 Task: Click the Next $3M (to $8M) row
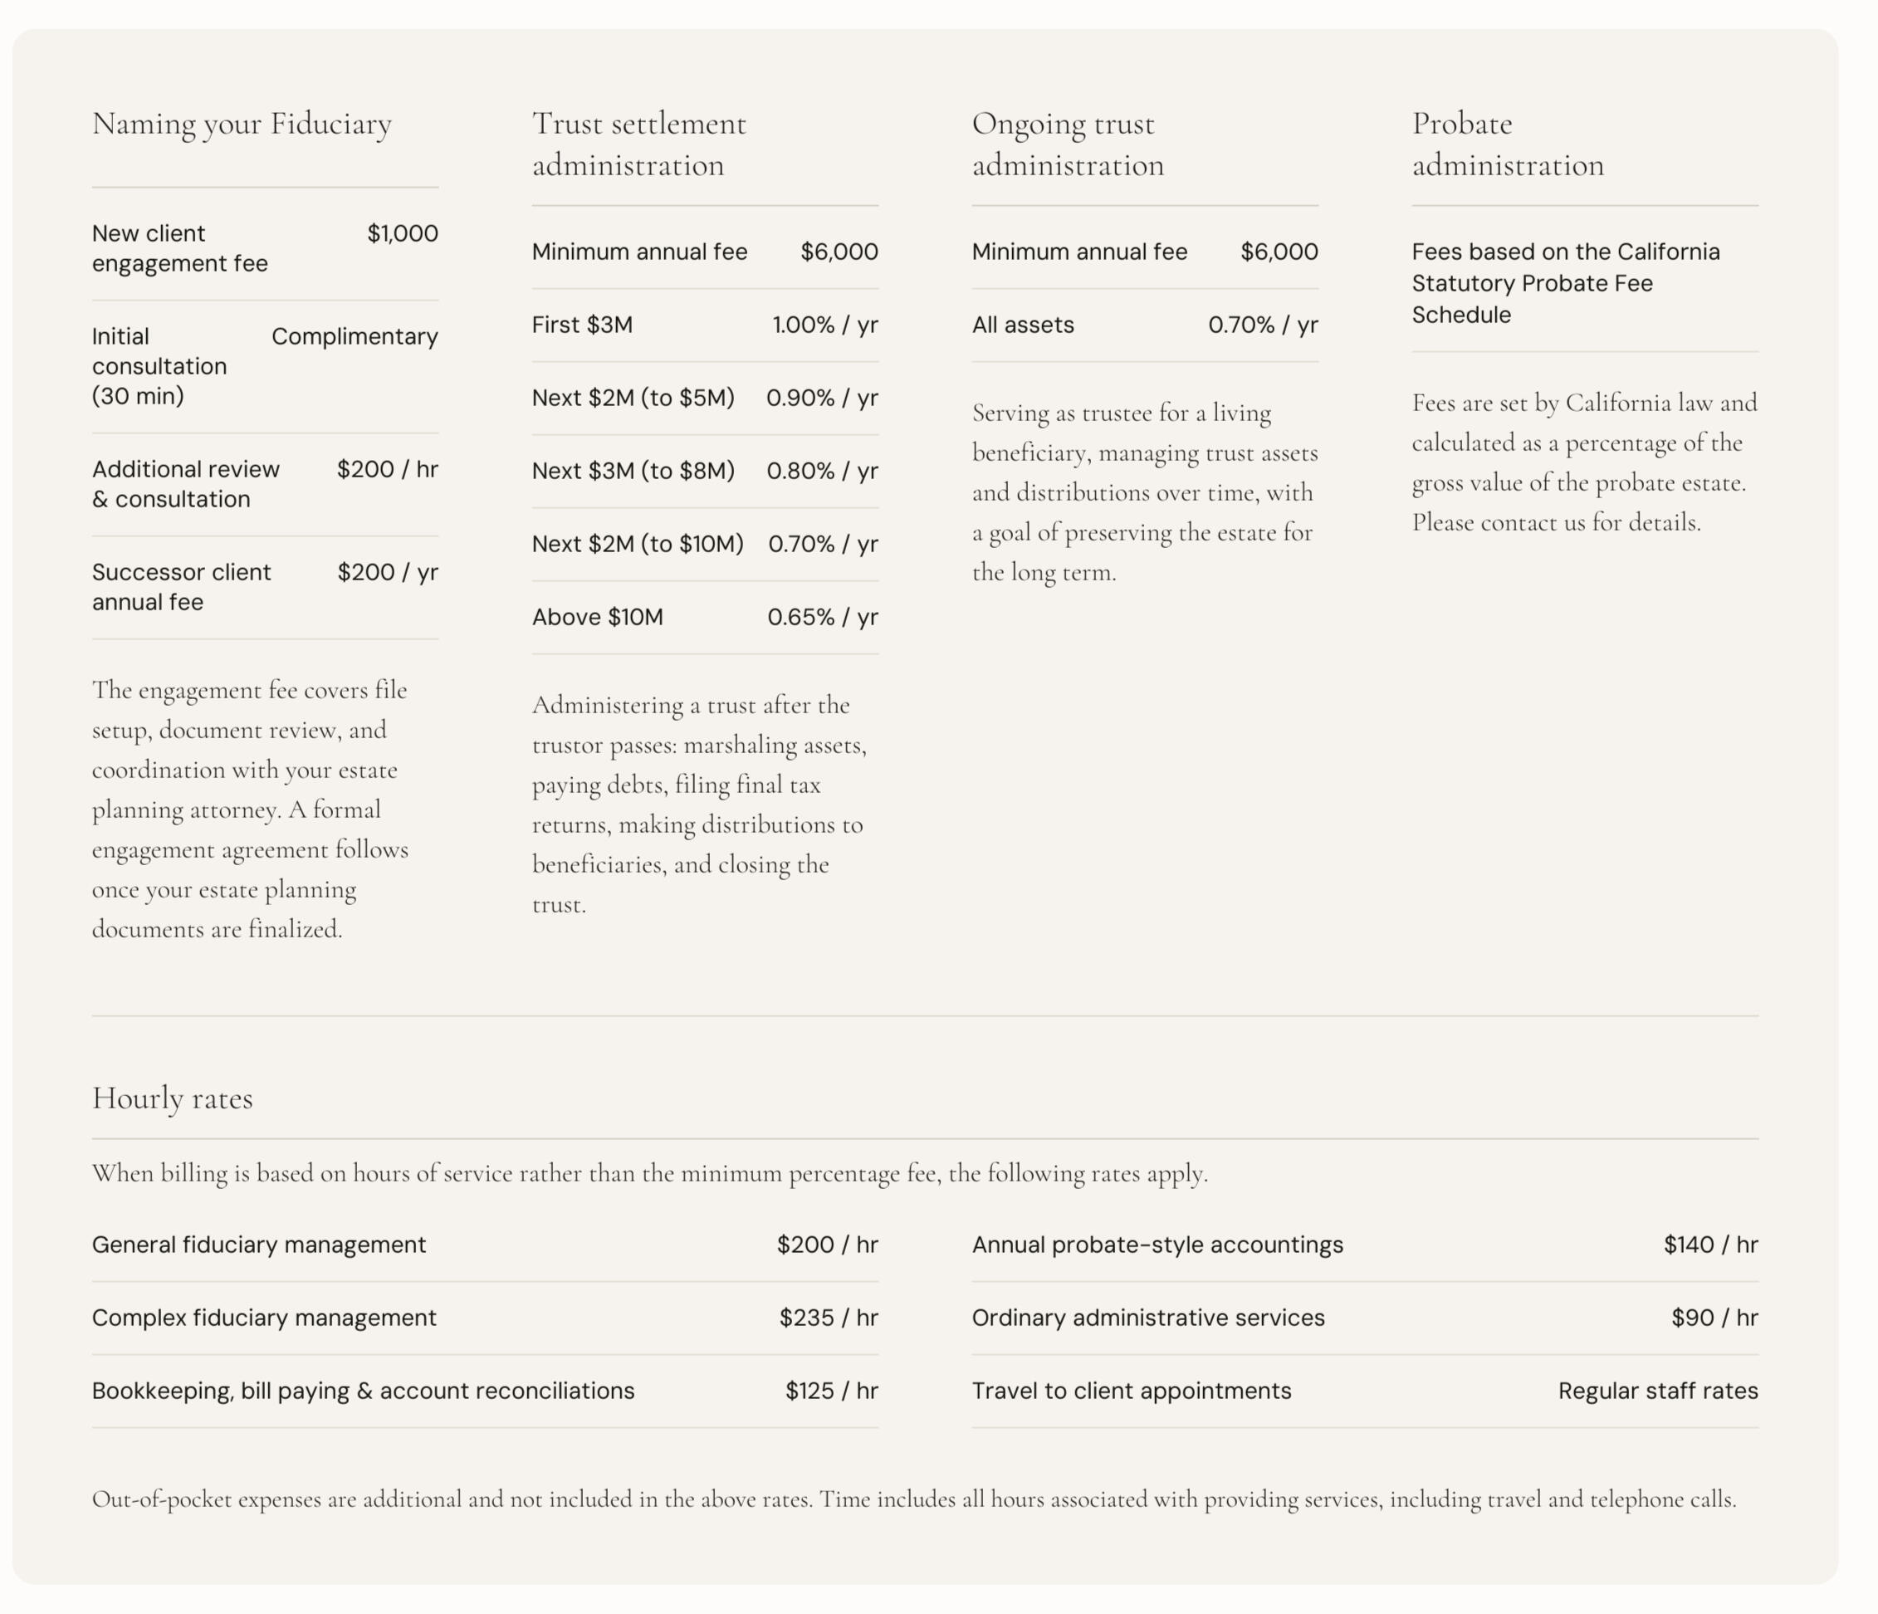705,472
